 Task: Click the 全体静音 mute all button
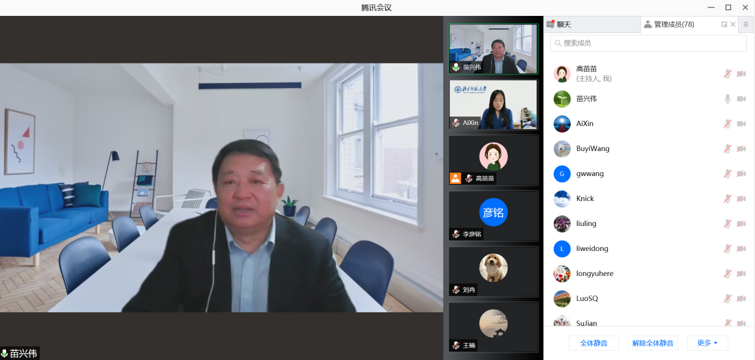pyautogui.click(x=593, y=343)
